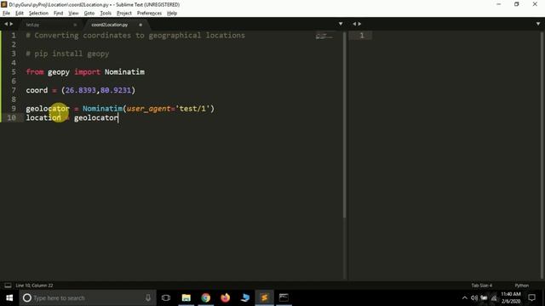Image resolution: width=545 pixels, height=306 pixels.
Task: Go to previous tab in left pane
Action: (x=6, y=24)
